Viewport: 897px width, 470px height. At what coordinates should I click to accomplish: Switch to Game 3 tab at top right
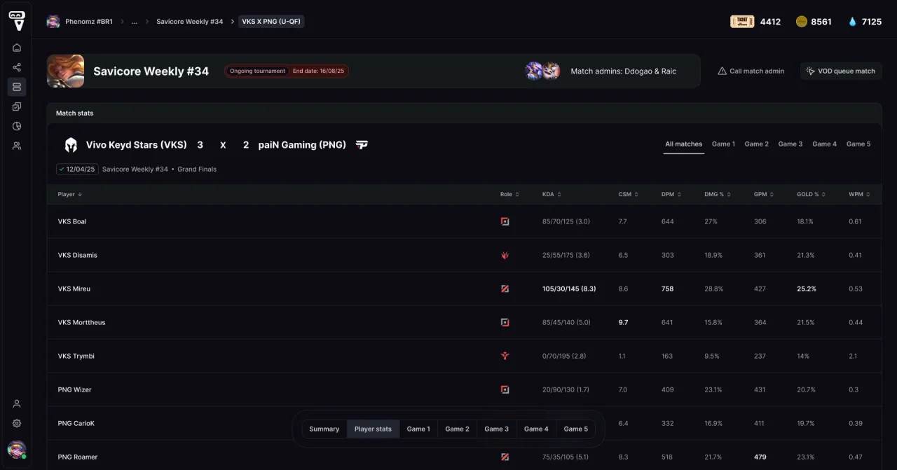(790, 144)
